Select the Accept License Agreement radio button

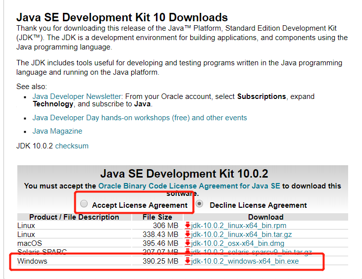point(84,204)
